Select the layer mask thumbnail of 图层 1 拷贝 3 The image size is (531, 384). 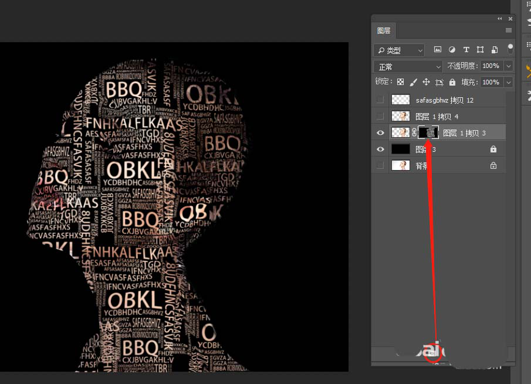click(x=428, y=133)
